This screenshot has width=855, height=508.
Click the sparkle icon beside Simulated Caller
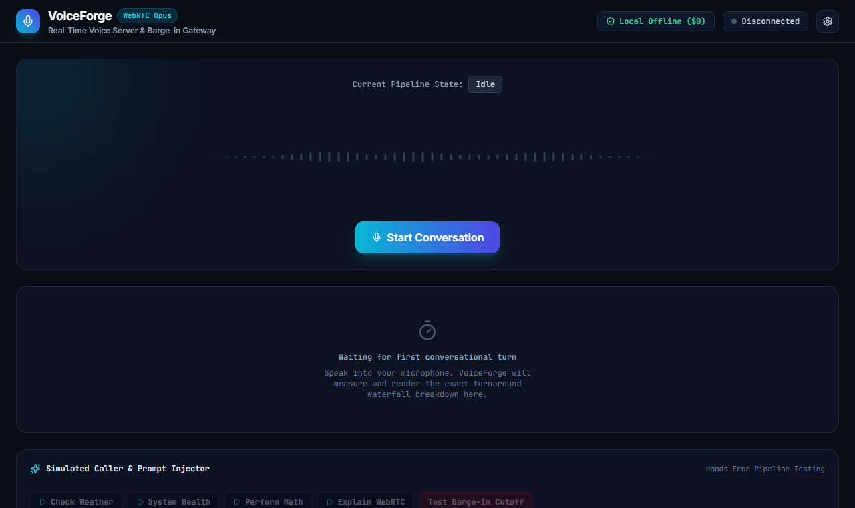click(x=35, y=469)
